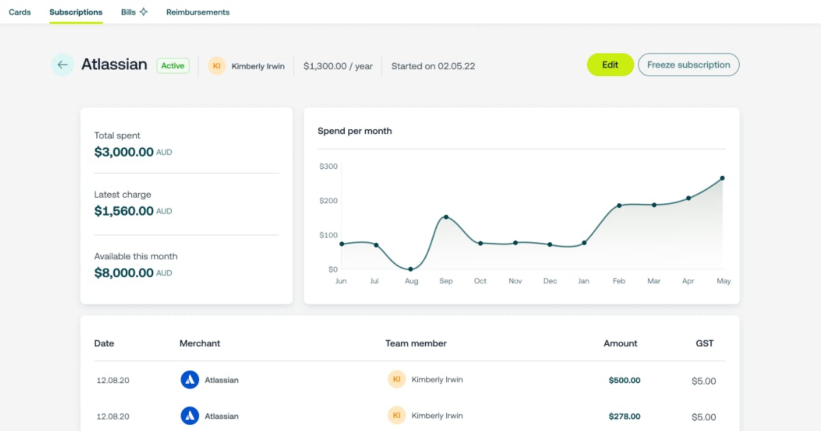Viewport: 821px width, 431px height.
Task: Click the Amount column header
Action: tap(621, 343)
